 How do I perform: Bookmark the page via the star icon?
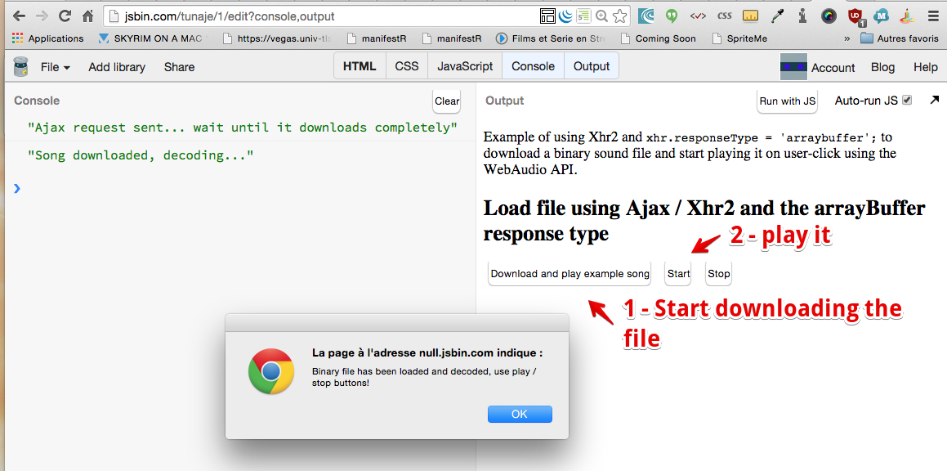(620, 16)
